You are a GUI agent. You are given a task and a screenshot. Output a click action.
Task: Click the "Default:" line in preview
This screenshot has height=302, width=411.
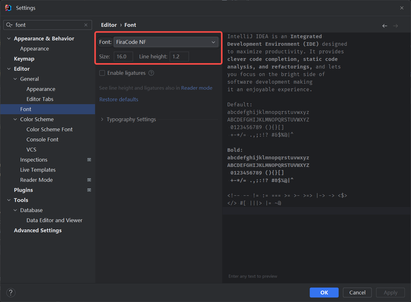point(240,104)
